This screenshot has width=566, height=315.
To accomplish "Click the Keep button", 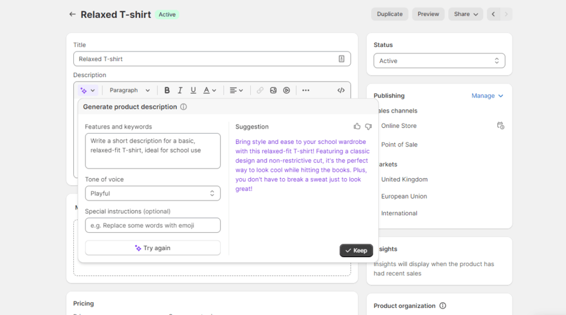I will tap(356, 251).
